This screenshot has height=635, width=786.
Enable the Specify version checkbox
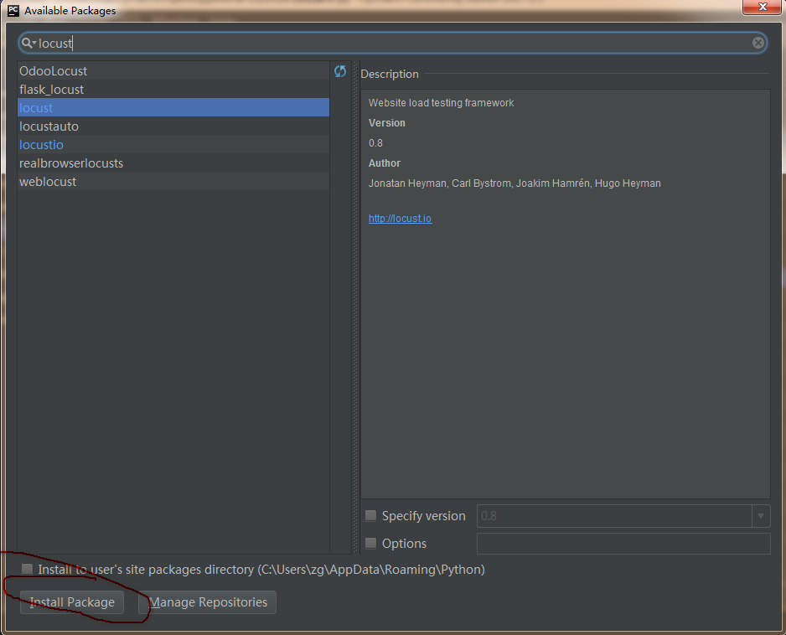pos(371,515)
